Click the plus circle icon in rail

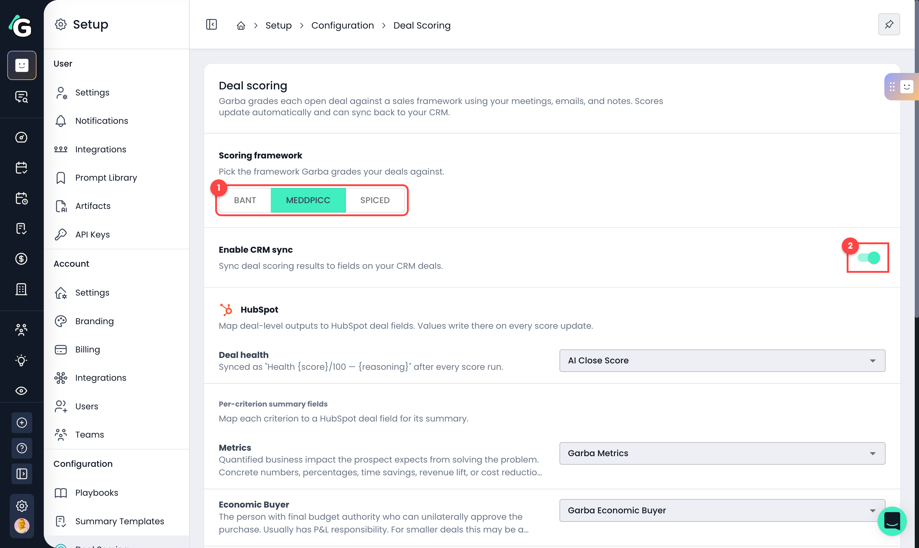click(x=22, y=423)
